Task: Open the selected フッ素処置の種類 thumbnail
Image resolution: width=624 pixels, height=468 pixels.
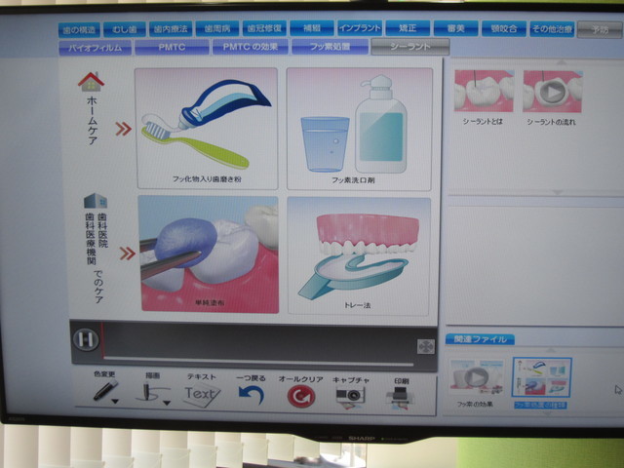Action: click(x=542, y=377)
